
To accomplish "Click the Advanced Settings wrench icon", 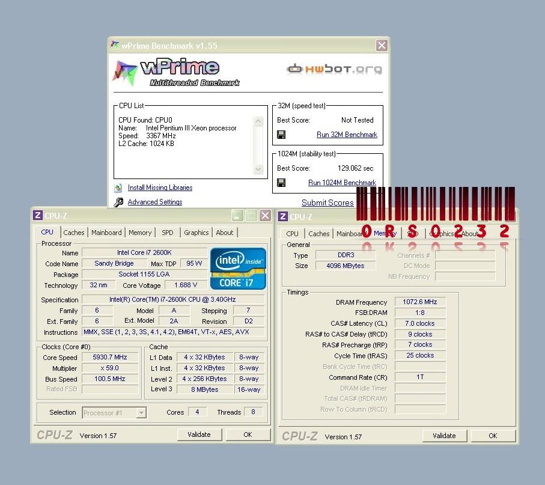I will (x=118, y=202).
